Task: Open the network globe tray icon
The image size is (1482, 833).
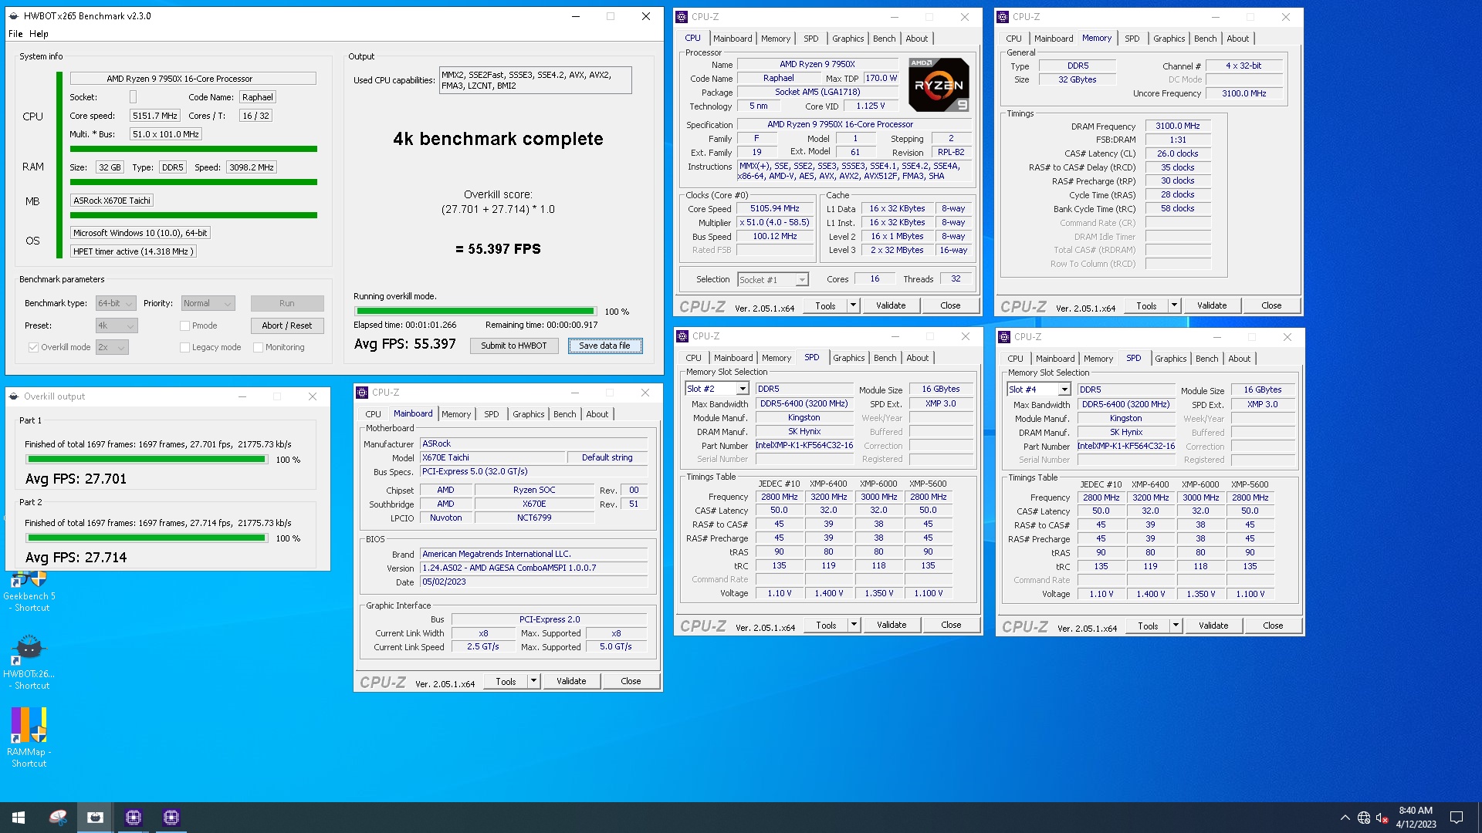Action: pos(1364,818)
